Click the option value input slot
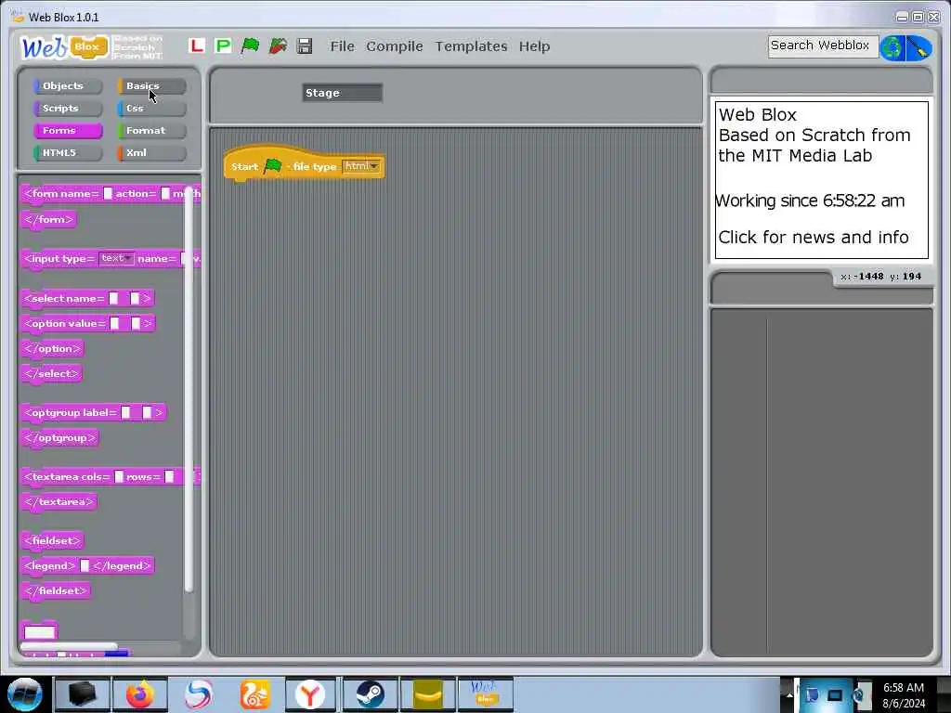This screenshot has height=713, width=951. [x=114, y=324]
